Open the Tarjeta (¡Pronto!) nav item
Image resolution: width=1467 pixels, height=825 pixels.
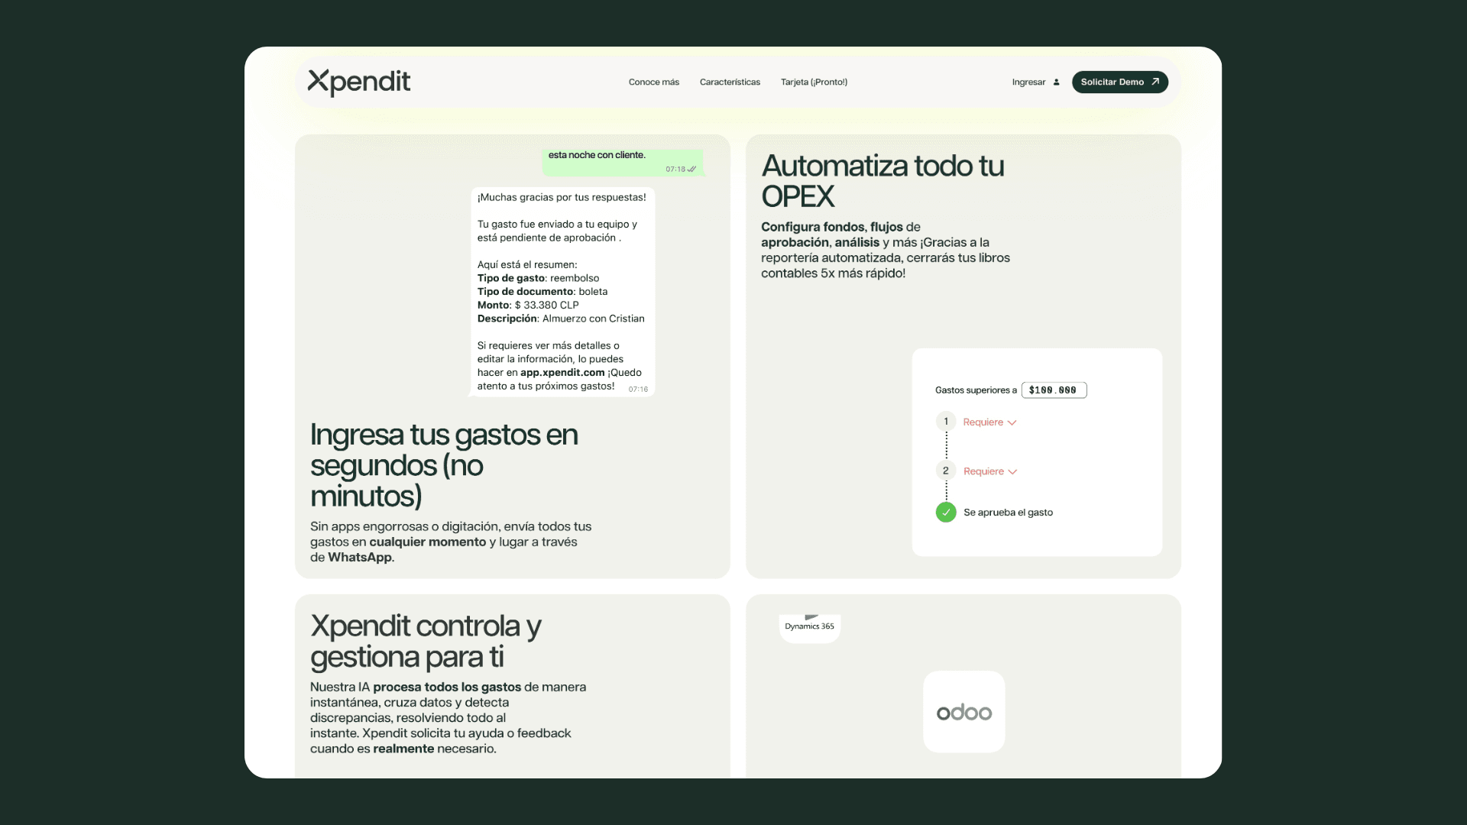pyautogui.click(x=814, y=82)
